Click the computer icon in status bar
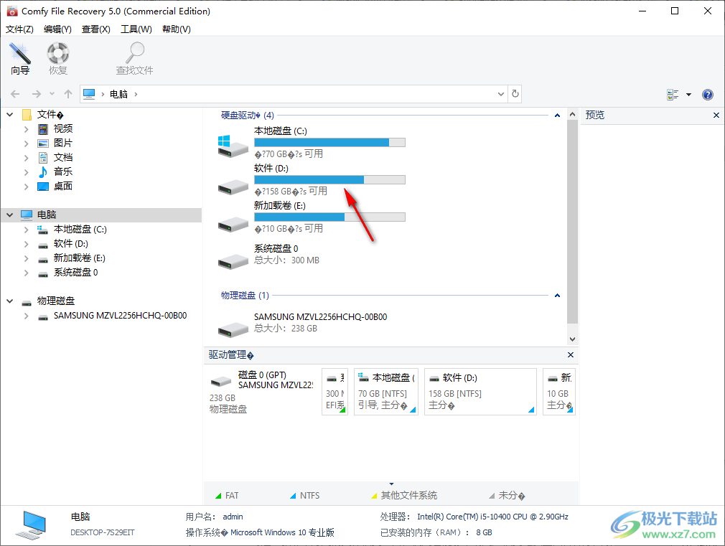The height and width of the screenshot is (546, 725). tap(31, 525)
